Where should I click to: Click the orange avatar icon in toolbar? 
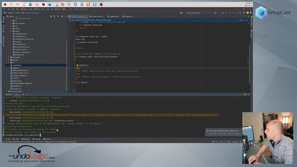tap(247, 13)
